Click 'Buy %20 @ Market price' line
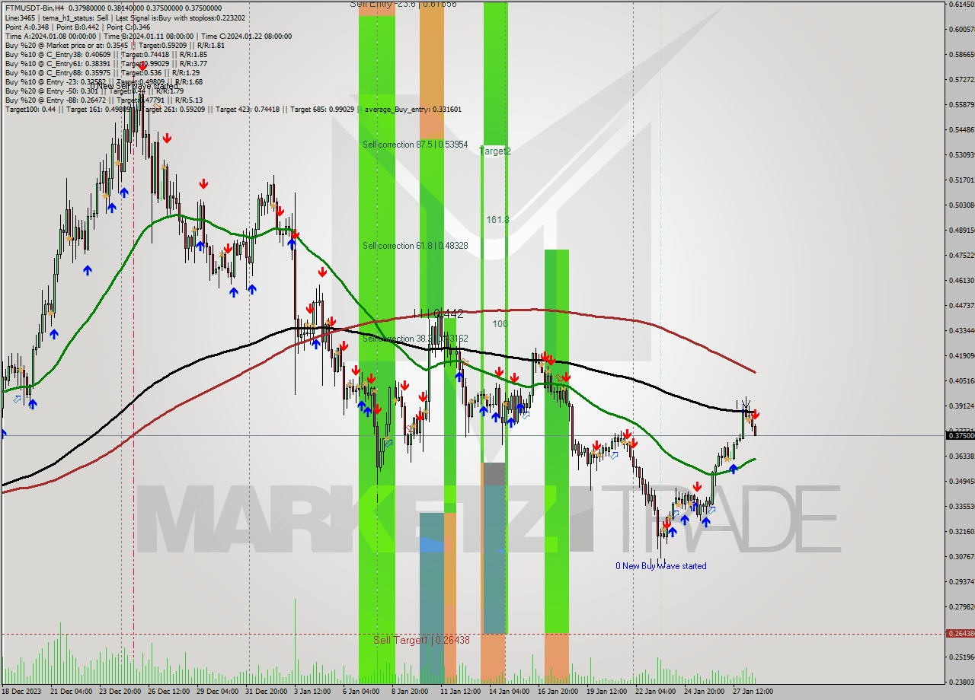Image resolution: width=975 pixels, height=700 pixels. click(114, 45)
